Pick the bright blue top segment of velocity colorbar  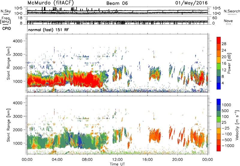point(219,102)
